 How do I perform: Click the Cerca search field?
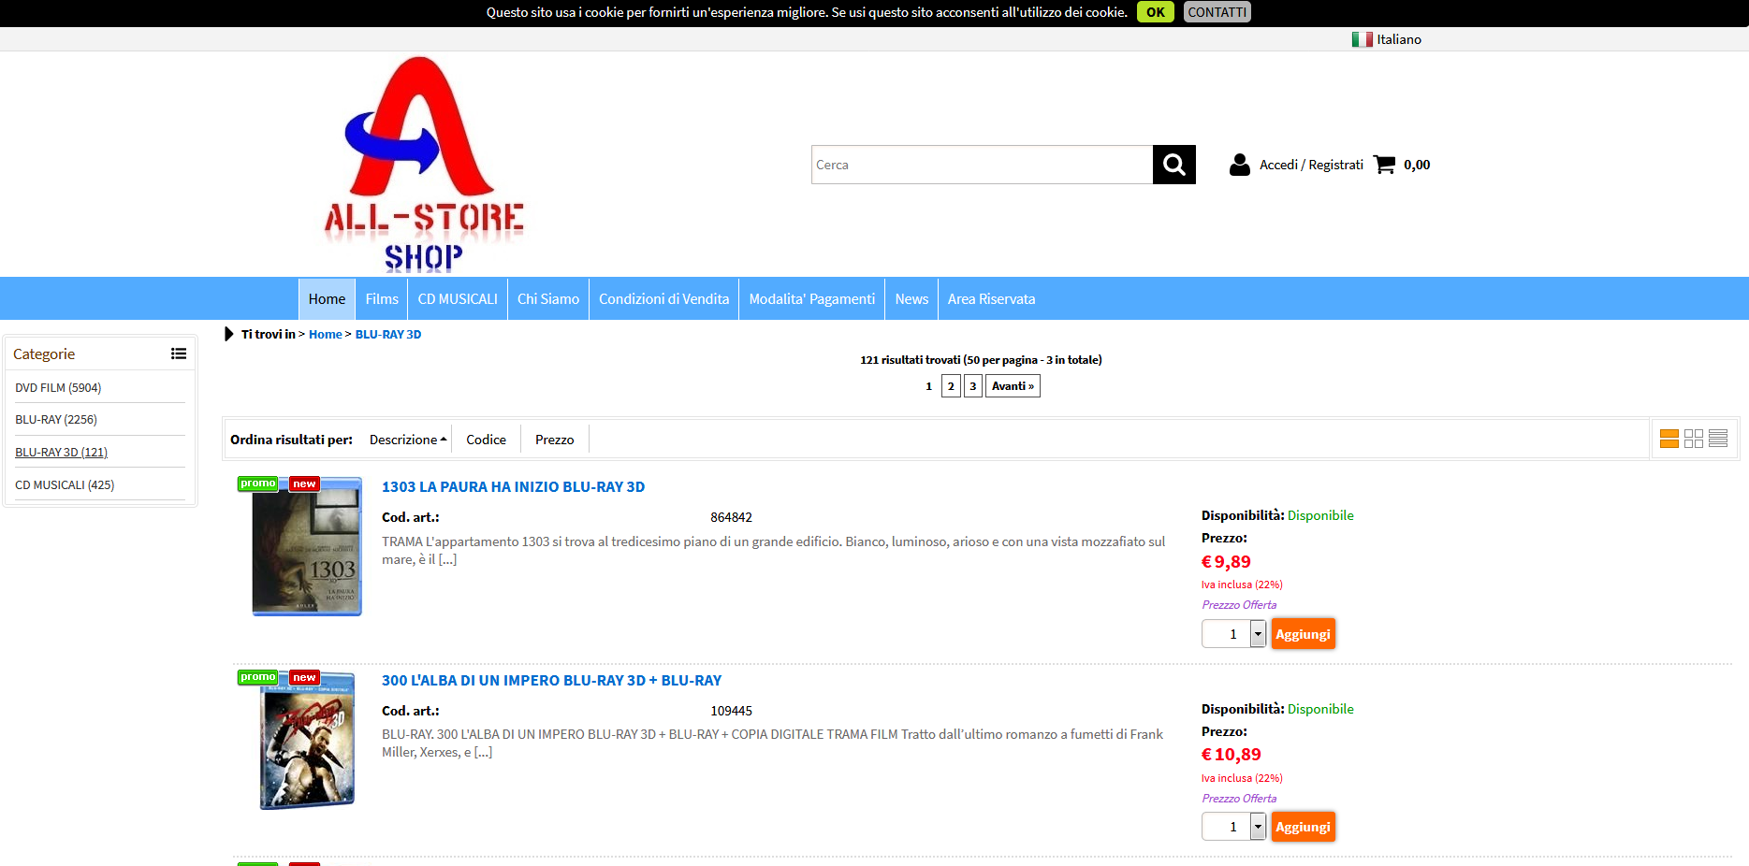pos(983,165)
